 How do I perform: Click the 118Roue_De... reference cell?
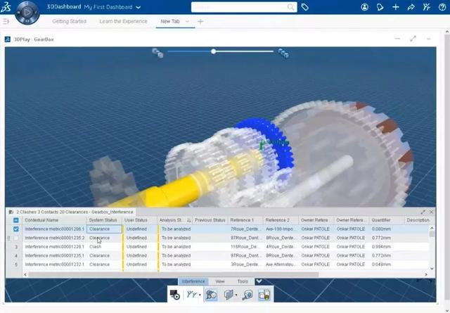pos(245,247)
